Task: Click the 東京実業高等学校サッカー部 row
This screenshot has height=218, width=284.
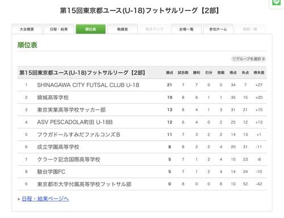Action: point(142,110)
